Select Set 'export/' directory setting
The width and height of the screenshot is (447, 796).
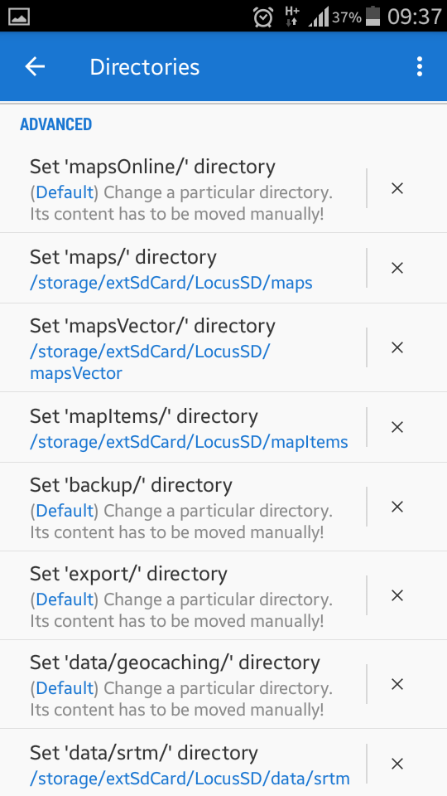(x=182, y=595)
